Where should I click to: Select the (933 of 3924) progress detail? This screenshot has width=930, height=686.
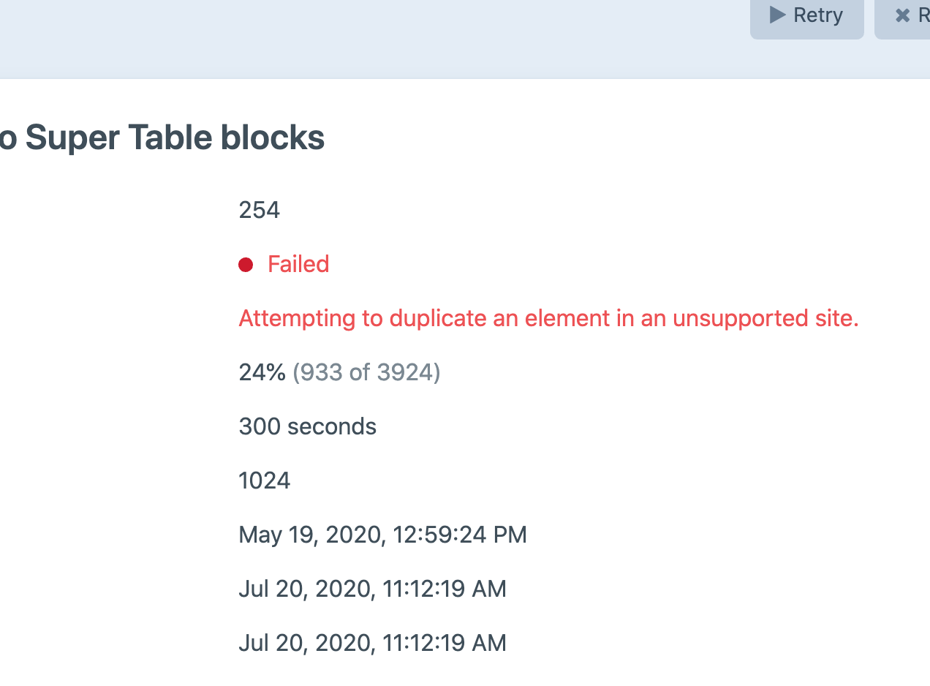[x=366, y=372]
